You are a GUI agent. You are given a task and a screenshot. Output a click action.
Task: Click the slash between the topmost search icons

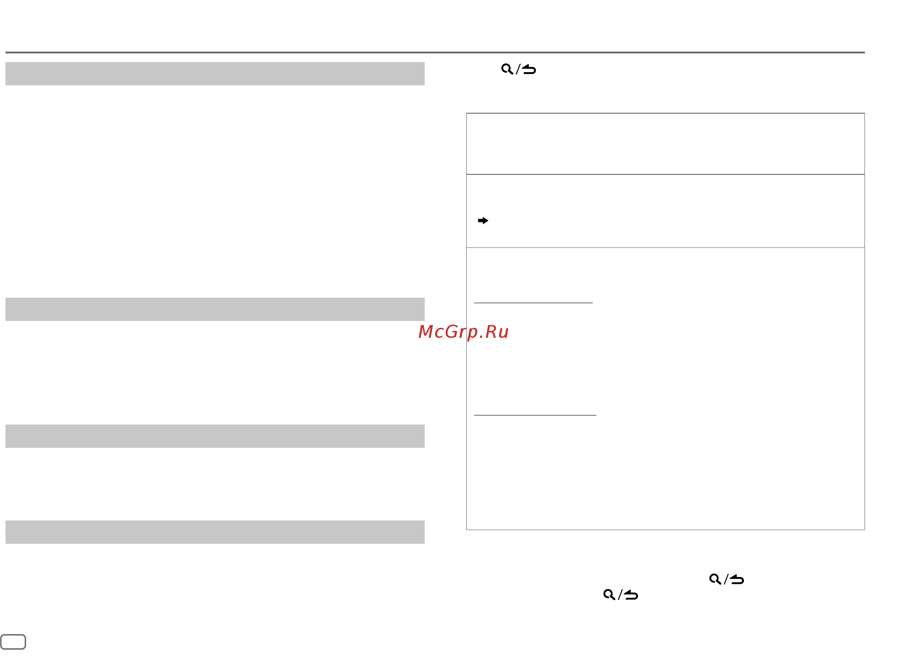pos(518,69)
